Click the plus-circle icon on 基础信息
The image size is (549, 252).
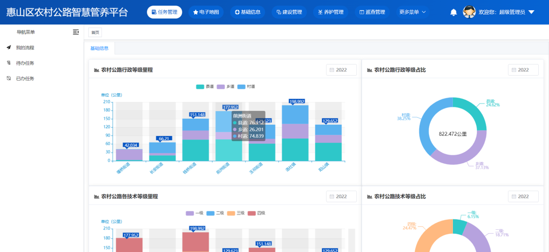(x=237, y=12)
